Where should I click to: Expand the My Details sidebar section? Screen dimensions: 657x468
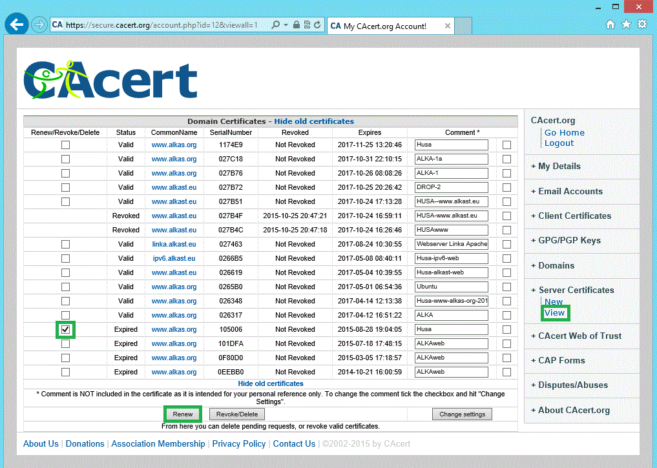point(559,166)
